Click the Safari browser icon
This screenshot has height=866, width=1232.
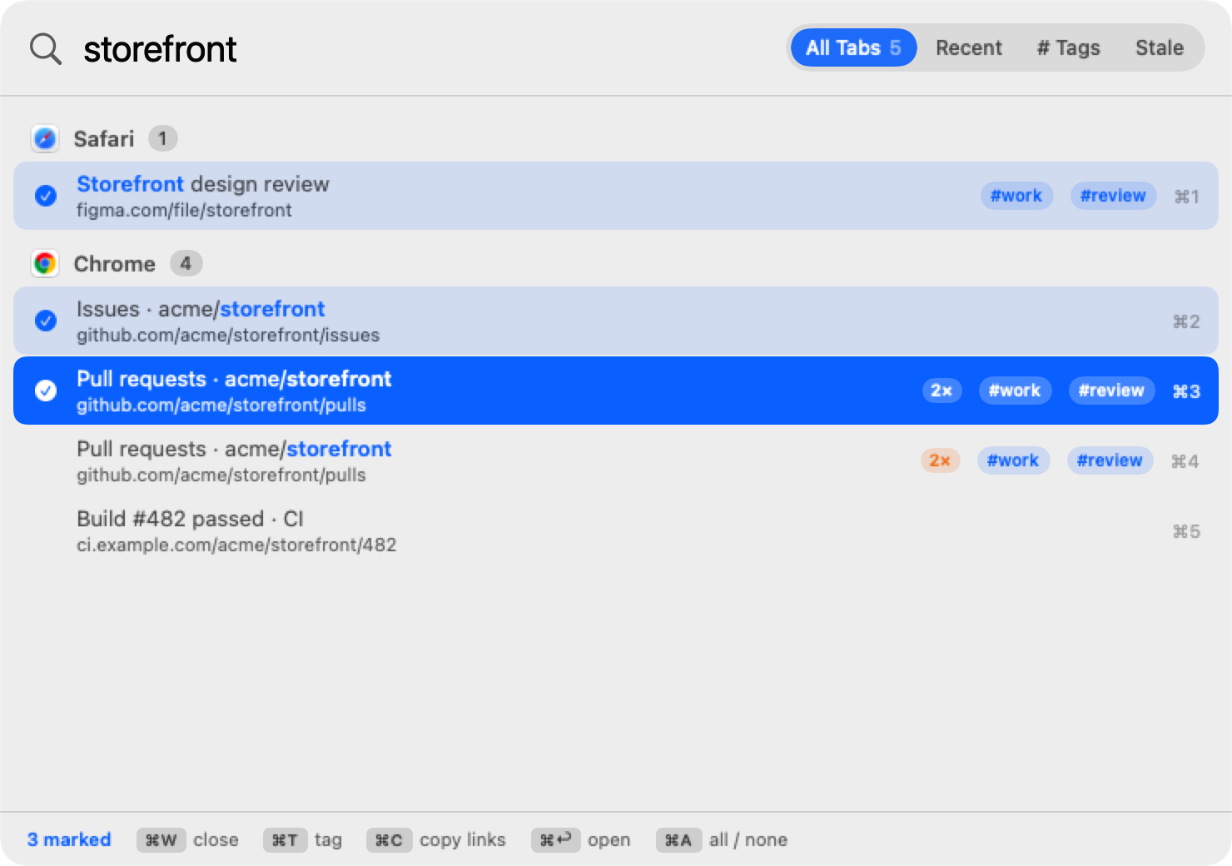pos(45,138)
